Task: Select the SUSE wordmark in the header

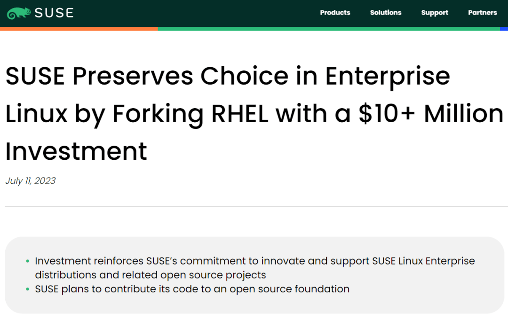Action: click(x=54, y=13)
